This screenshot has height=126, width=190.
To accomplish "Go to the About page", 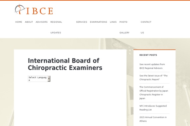I will [29, 22].
